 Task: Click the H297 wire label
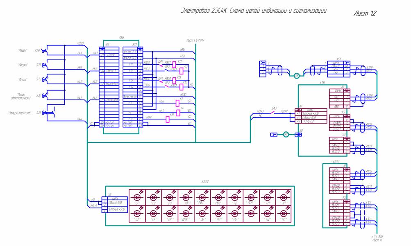click(x=284, y=111)
